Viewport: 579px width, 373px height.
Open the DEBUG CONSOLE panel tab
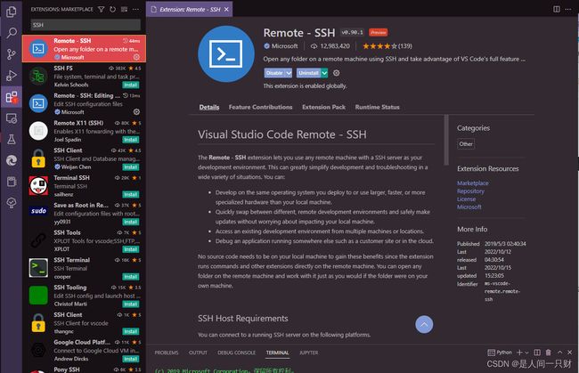(x=236, y=353)
